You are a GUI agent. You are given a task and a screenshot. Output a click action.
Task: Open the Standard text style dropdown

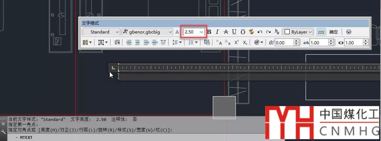click(x=101, y=32)
